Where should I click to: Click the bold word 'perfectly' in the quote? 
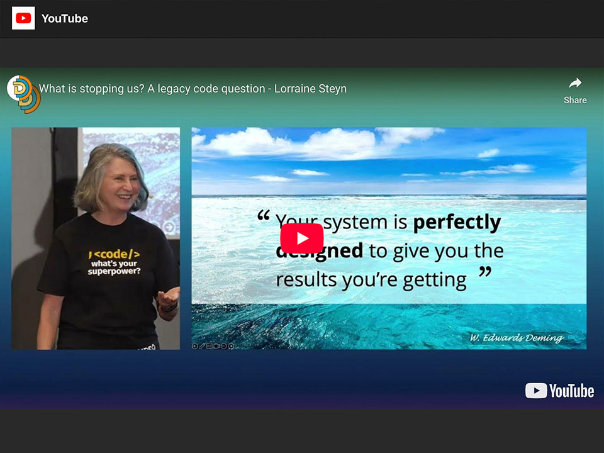click(457, 222)
